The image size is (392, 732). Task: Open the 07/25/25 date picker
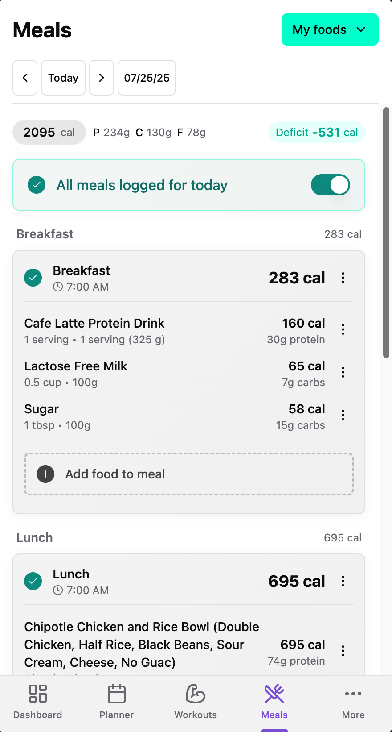click(x=147, y=78)
